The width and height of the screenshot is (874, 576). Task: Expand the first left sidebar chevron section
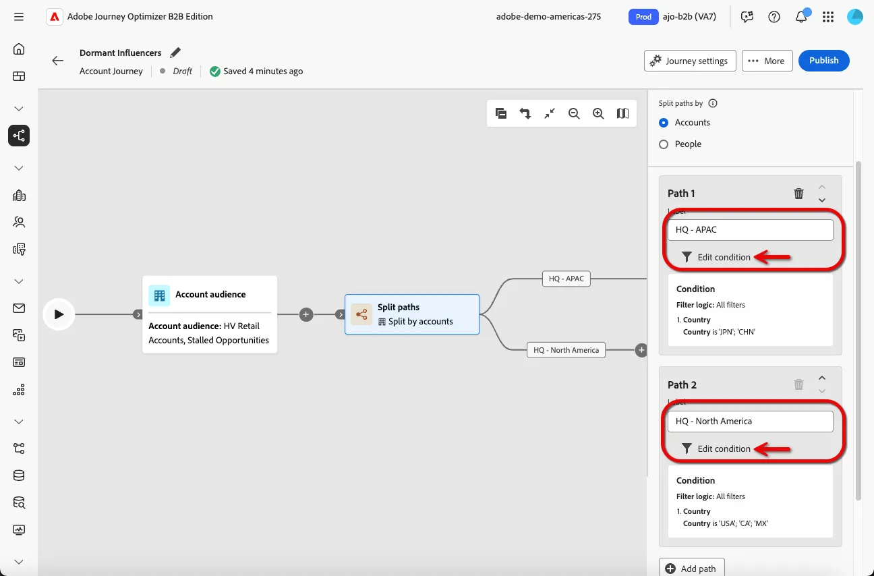(19, 109)
